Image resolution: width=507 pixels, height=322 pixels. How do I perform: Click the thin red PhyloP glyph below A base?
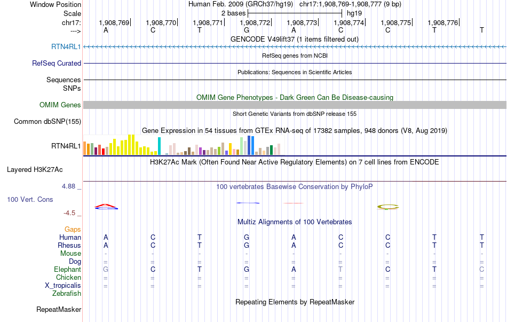coord(293,203)
